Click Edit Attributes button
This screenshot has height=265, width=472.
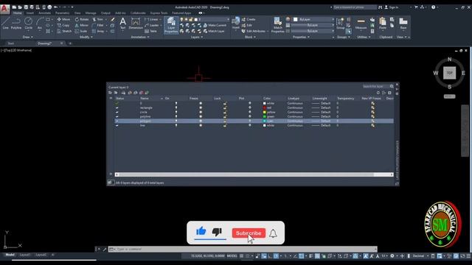[254, 31]
